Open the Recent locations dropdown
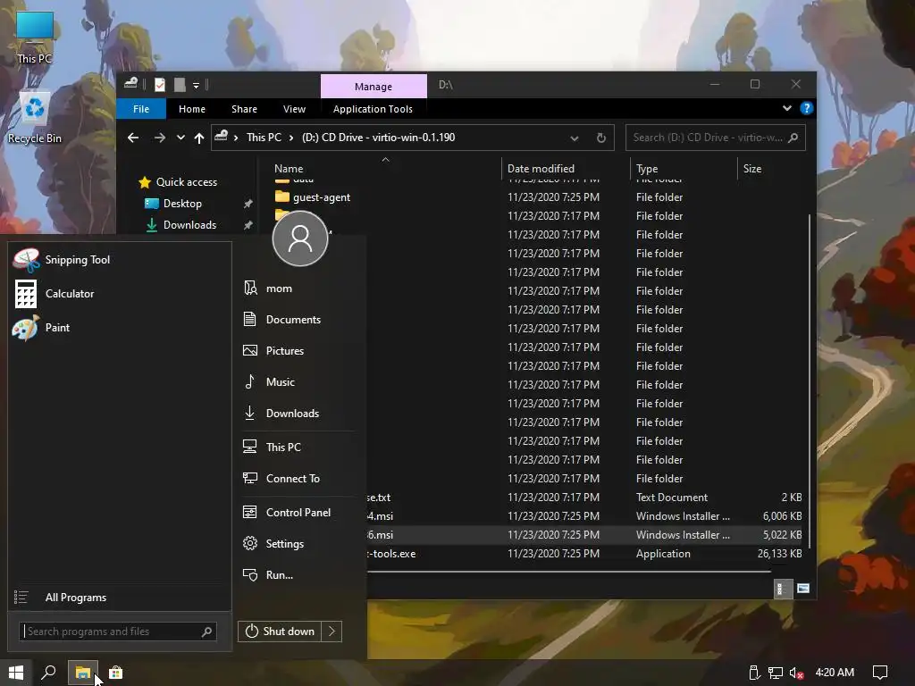Viewport: 915px width, 686px height. coord(180,138)
